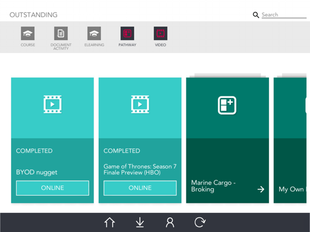
Task: Open the My Own pathway card
Action: tap(290, 140)
